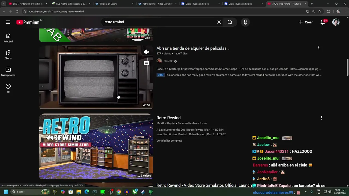Image resolution: width=349 pixels, height=196 pixels.
Task: Focus the Chrome address bar URL
Action: point(164,11)
